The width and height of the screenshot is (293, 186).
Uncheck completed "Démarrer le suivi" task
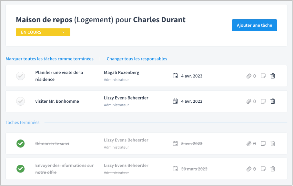(x=21, y=144)
